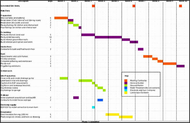Select the Re-build internal stone wall bar
Screen dimensions: 190x123
coord(88,35)
